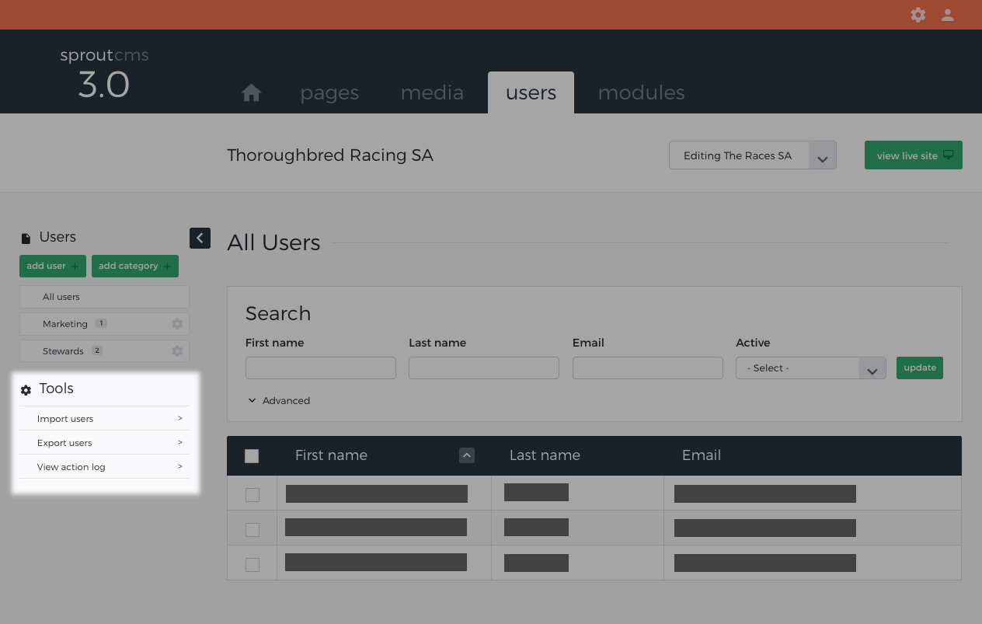Switch to the media tab
982x624 pixels.
coord(432,93)
